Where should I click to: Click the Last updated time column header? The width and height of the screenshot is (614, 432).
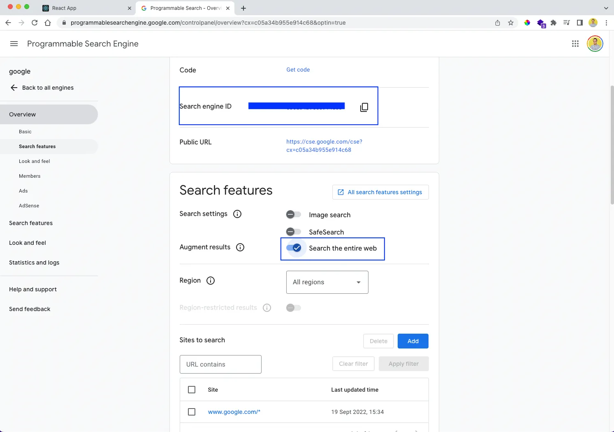tap(355, 390)
